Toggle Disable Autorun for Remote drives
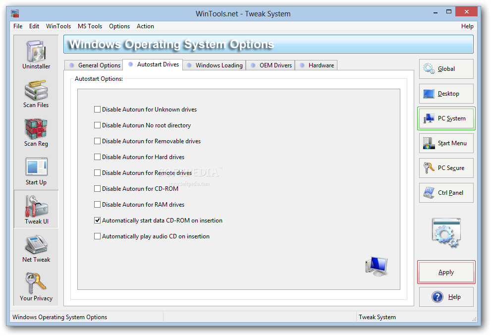Screen dimensions: 491x336 [98, 173]
